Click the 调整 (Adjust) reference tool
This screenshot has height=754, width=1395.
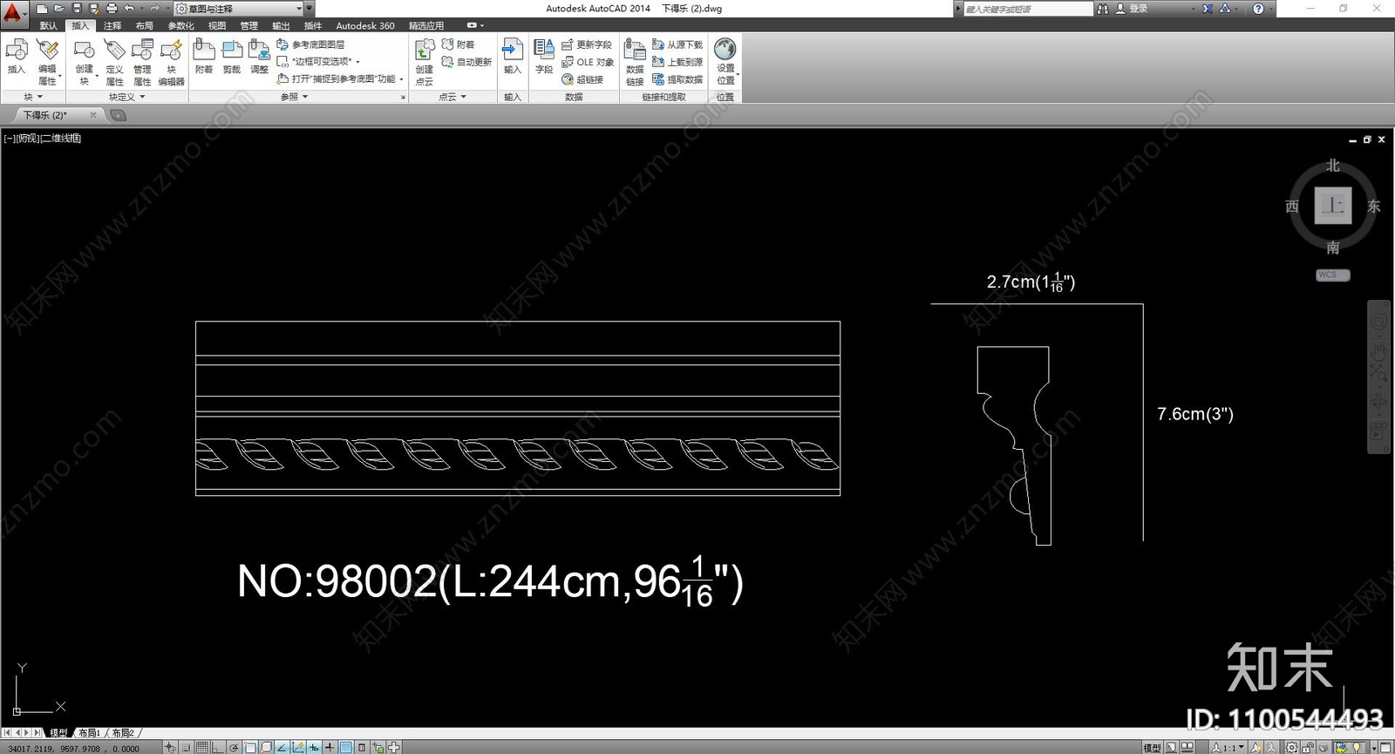[260, 57]
